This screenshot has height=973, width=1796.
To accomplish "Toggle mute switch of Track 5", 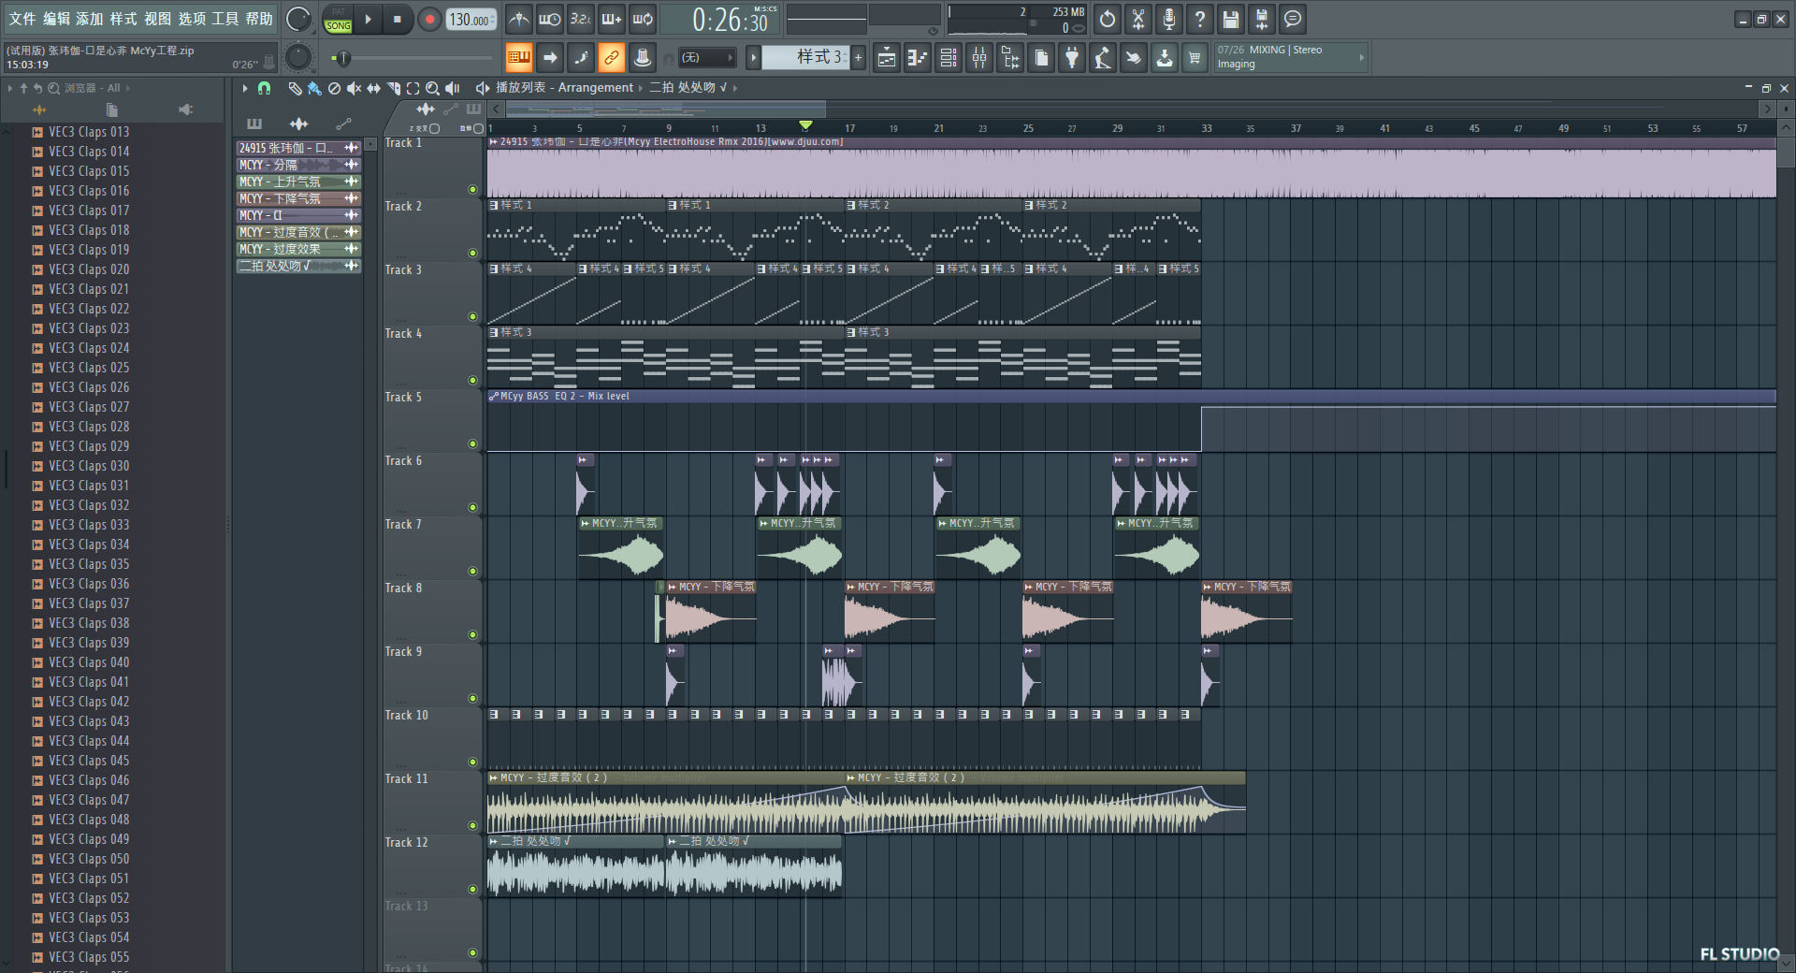I will point(472,443).
